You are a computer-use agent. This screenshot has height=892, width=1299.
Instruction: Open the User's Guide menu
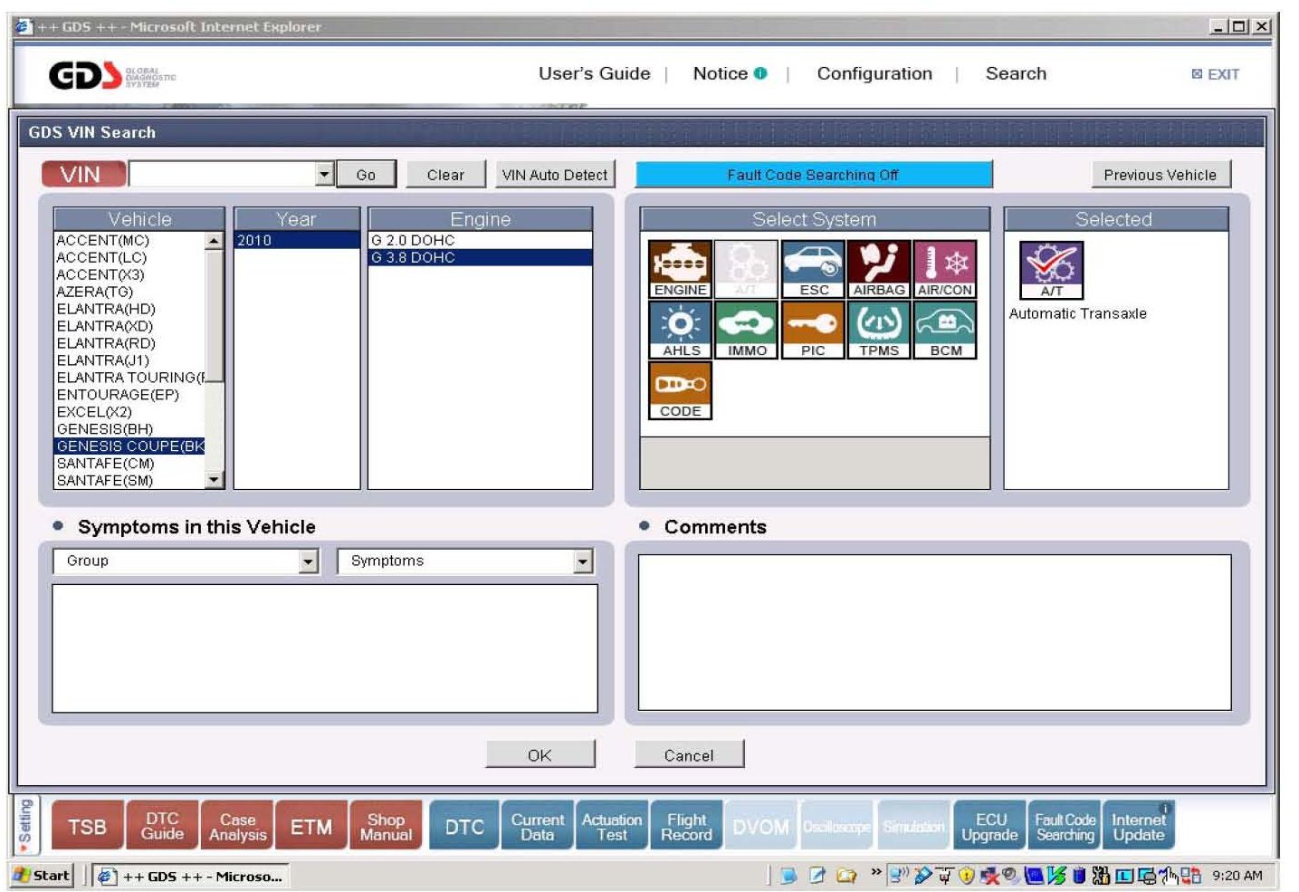tap(594, 74)
